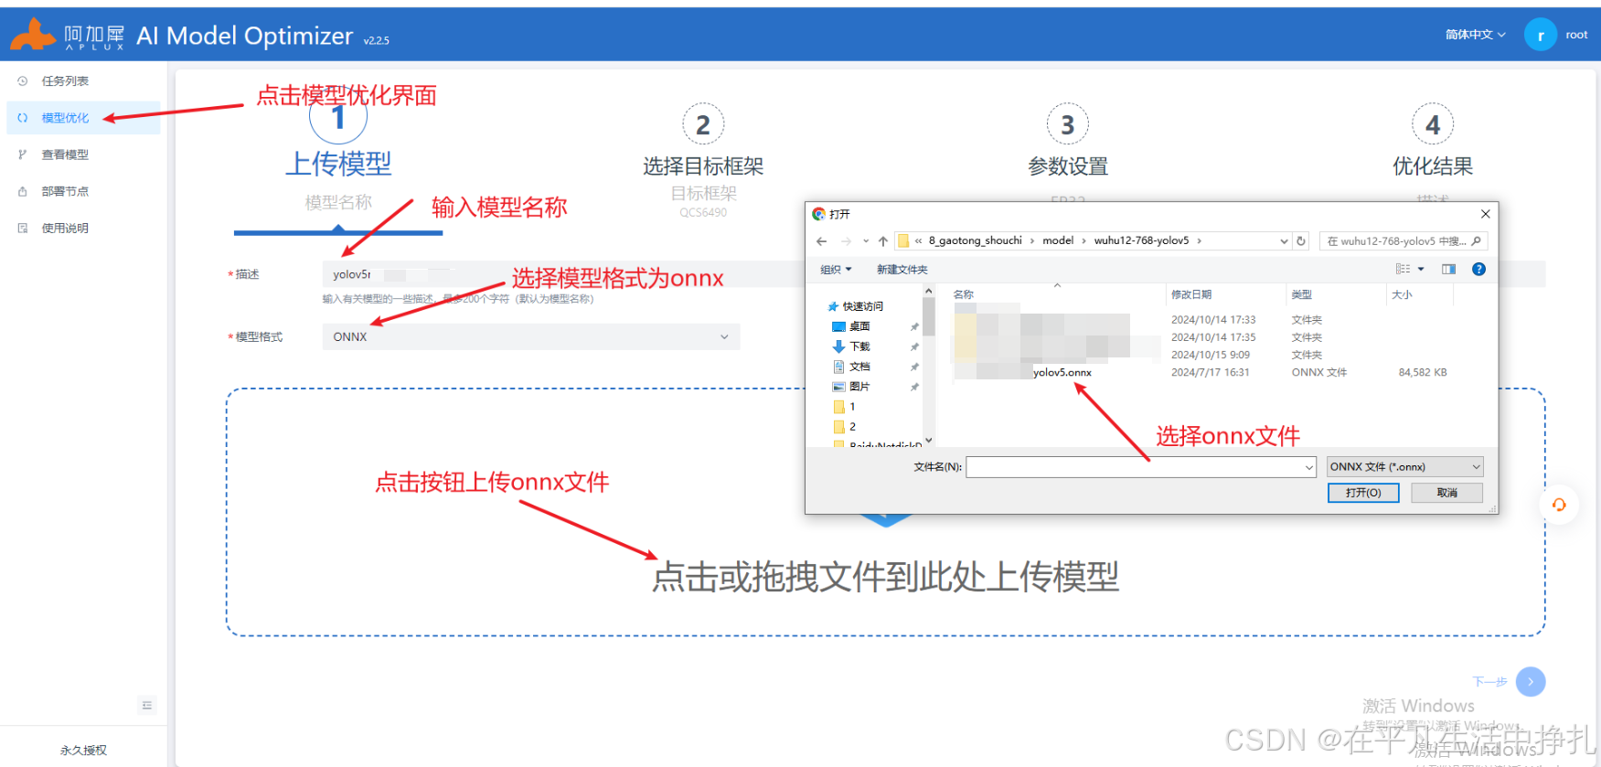
Task: Toggle the preview pane icon in dialog
Action: (1448, 269)
